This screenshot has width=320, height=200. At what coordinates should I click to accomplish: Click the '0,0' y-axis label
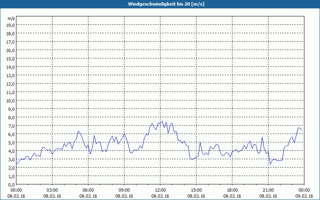(x=12, y=185)
